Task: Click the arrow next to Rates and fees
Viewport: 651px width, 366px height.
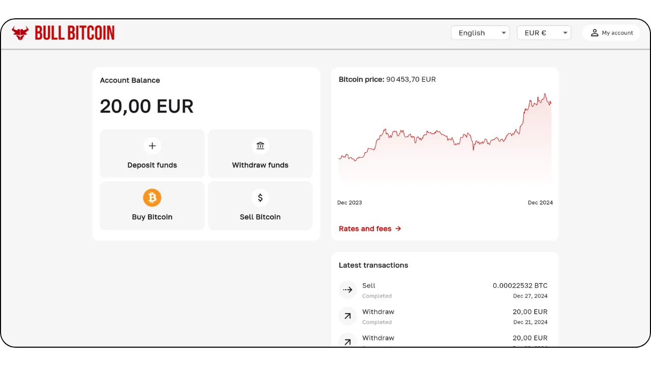Action: pos(398,229)
